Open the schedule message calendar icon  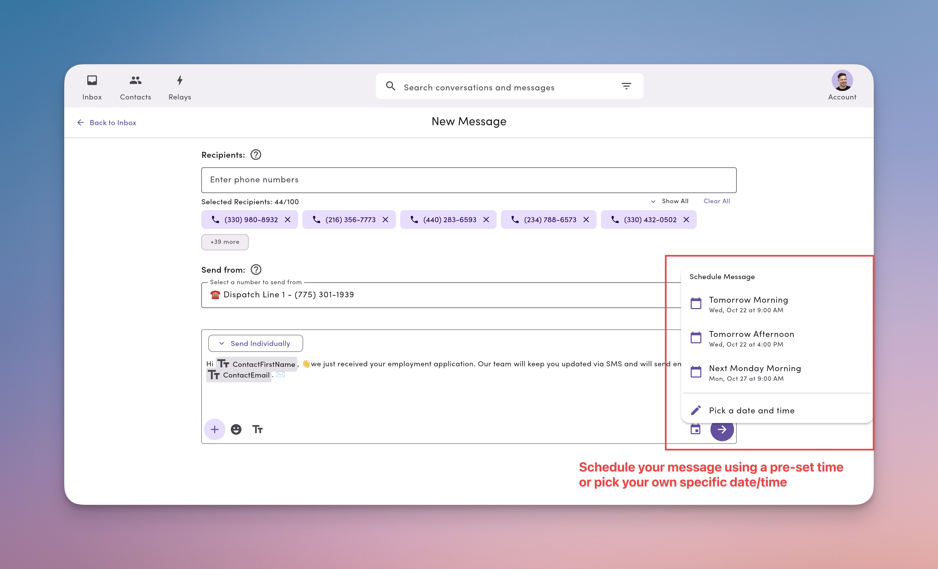pyautogui.click(x=695, y=429)
